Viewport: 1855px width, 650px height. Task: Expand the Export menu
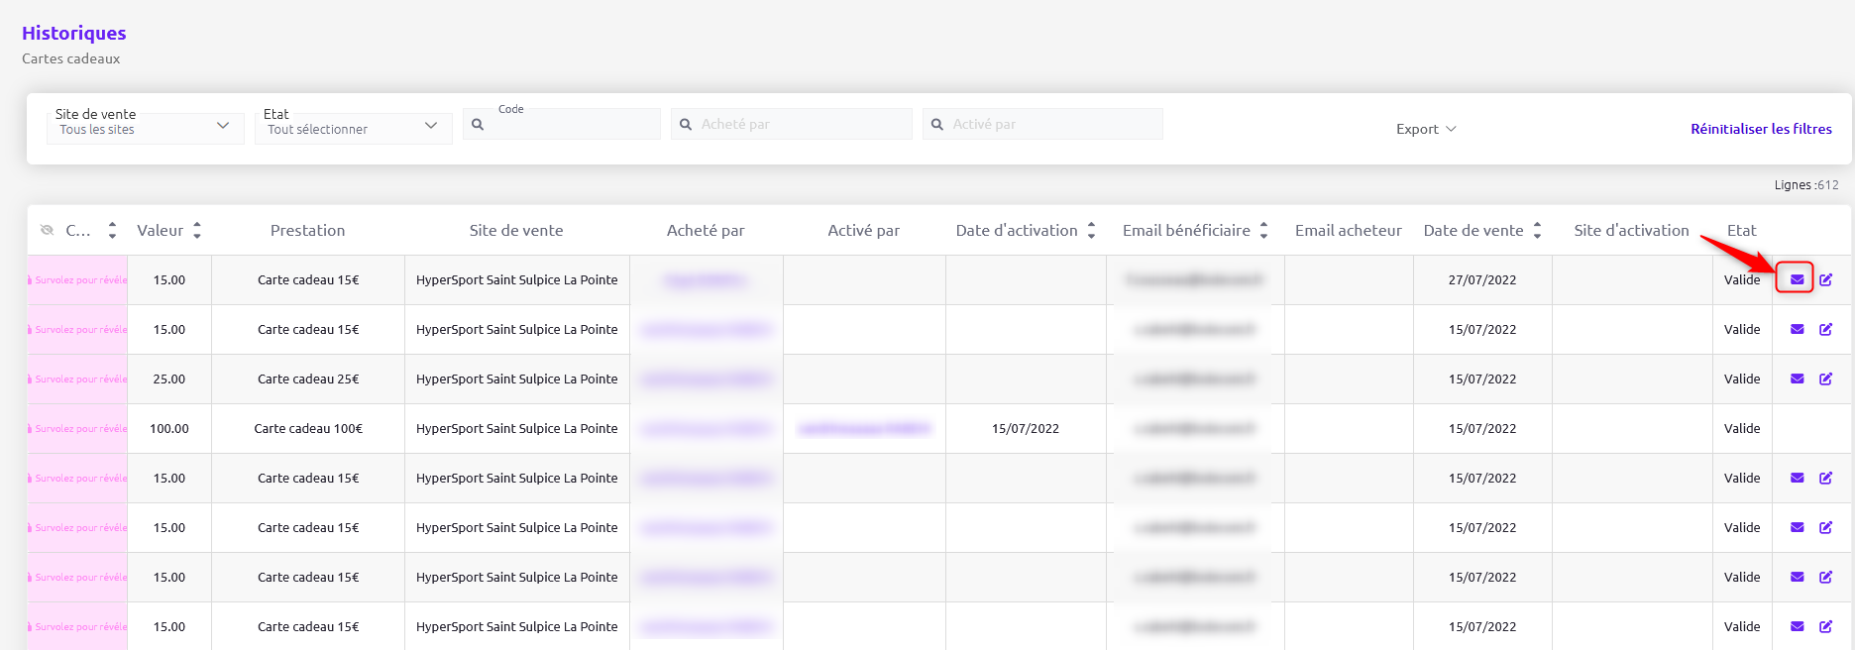point(1426,129)
